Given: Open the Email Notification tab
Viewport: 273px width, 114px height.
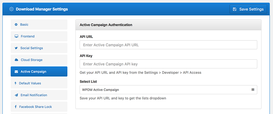Looking at the screenshot, I should pos(39,95).
